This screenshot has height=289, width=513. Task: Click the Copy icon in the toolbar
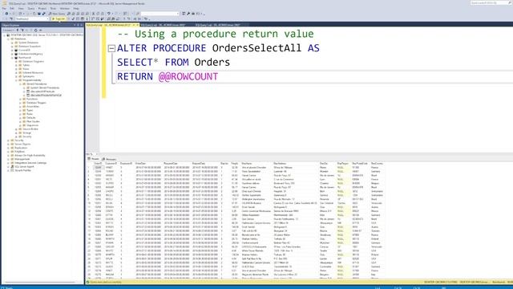(x=98, y=14)
